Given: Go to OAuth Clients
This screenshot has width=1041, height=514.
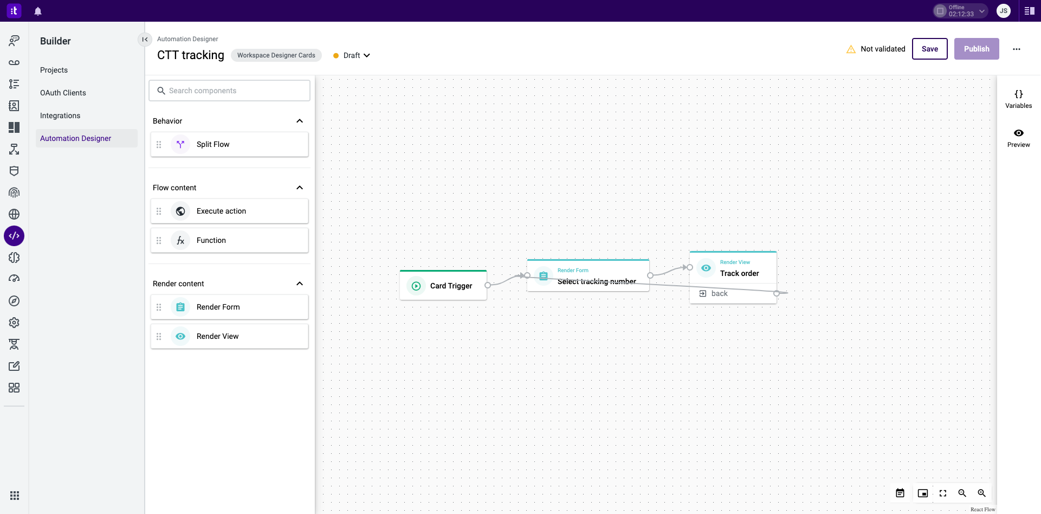Looking at the screenshot, I should pos(63,93).
